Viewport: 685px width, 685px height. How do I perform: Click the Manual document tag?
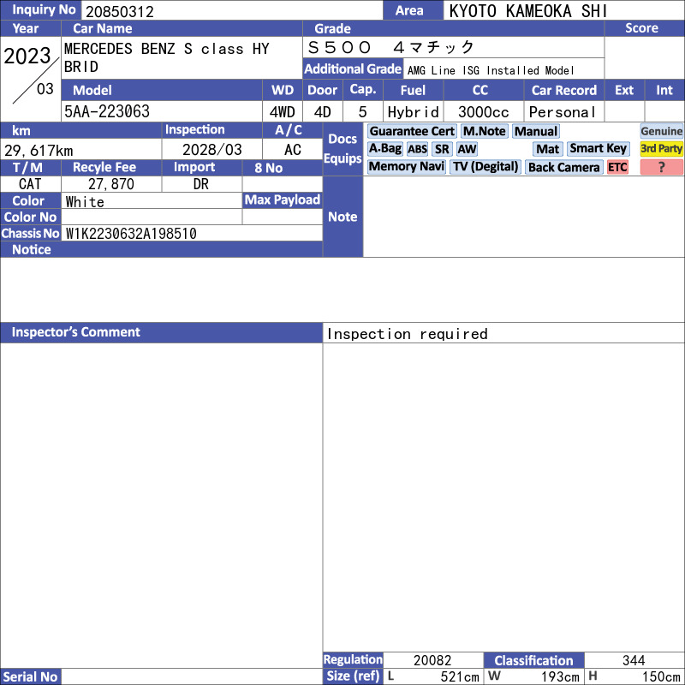[x=536, y=132]
